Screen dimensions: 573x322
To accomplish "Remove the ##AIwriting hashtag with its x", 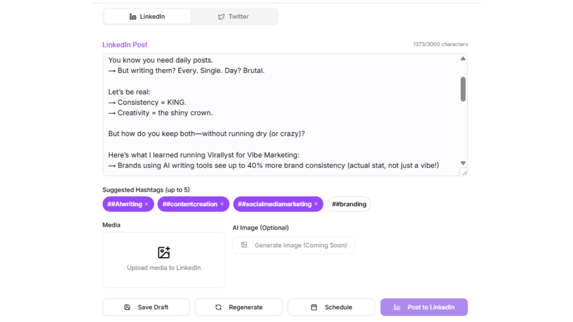I will pos(146,204).
